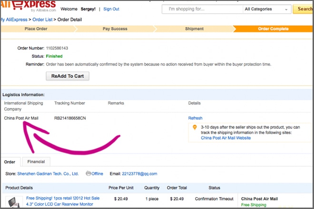
Task: Open China Post Air Mail Website link
Action: tap(226, 138)
